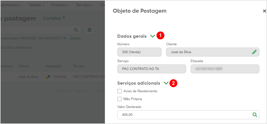Enable the Aviso de Recebimento checkbox
This screenshot has width=267, height=124.
coord(120,91)
